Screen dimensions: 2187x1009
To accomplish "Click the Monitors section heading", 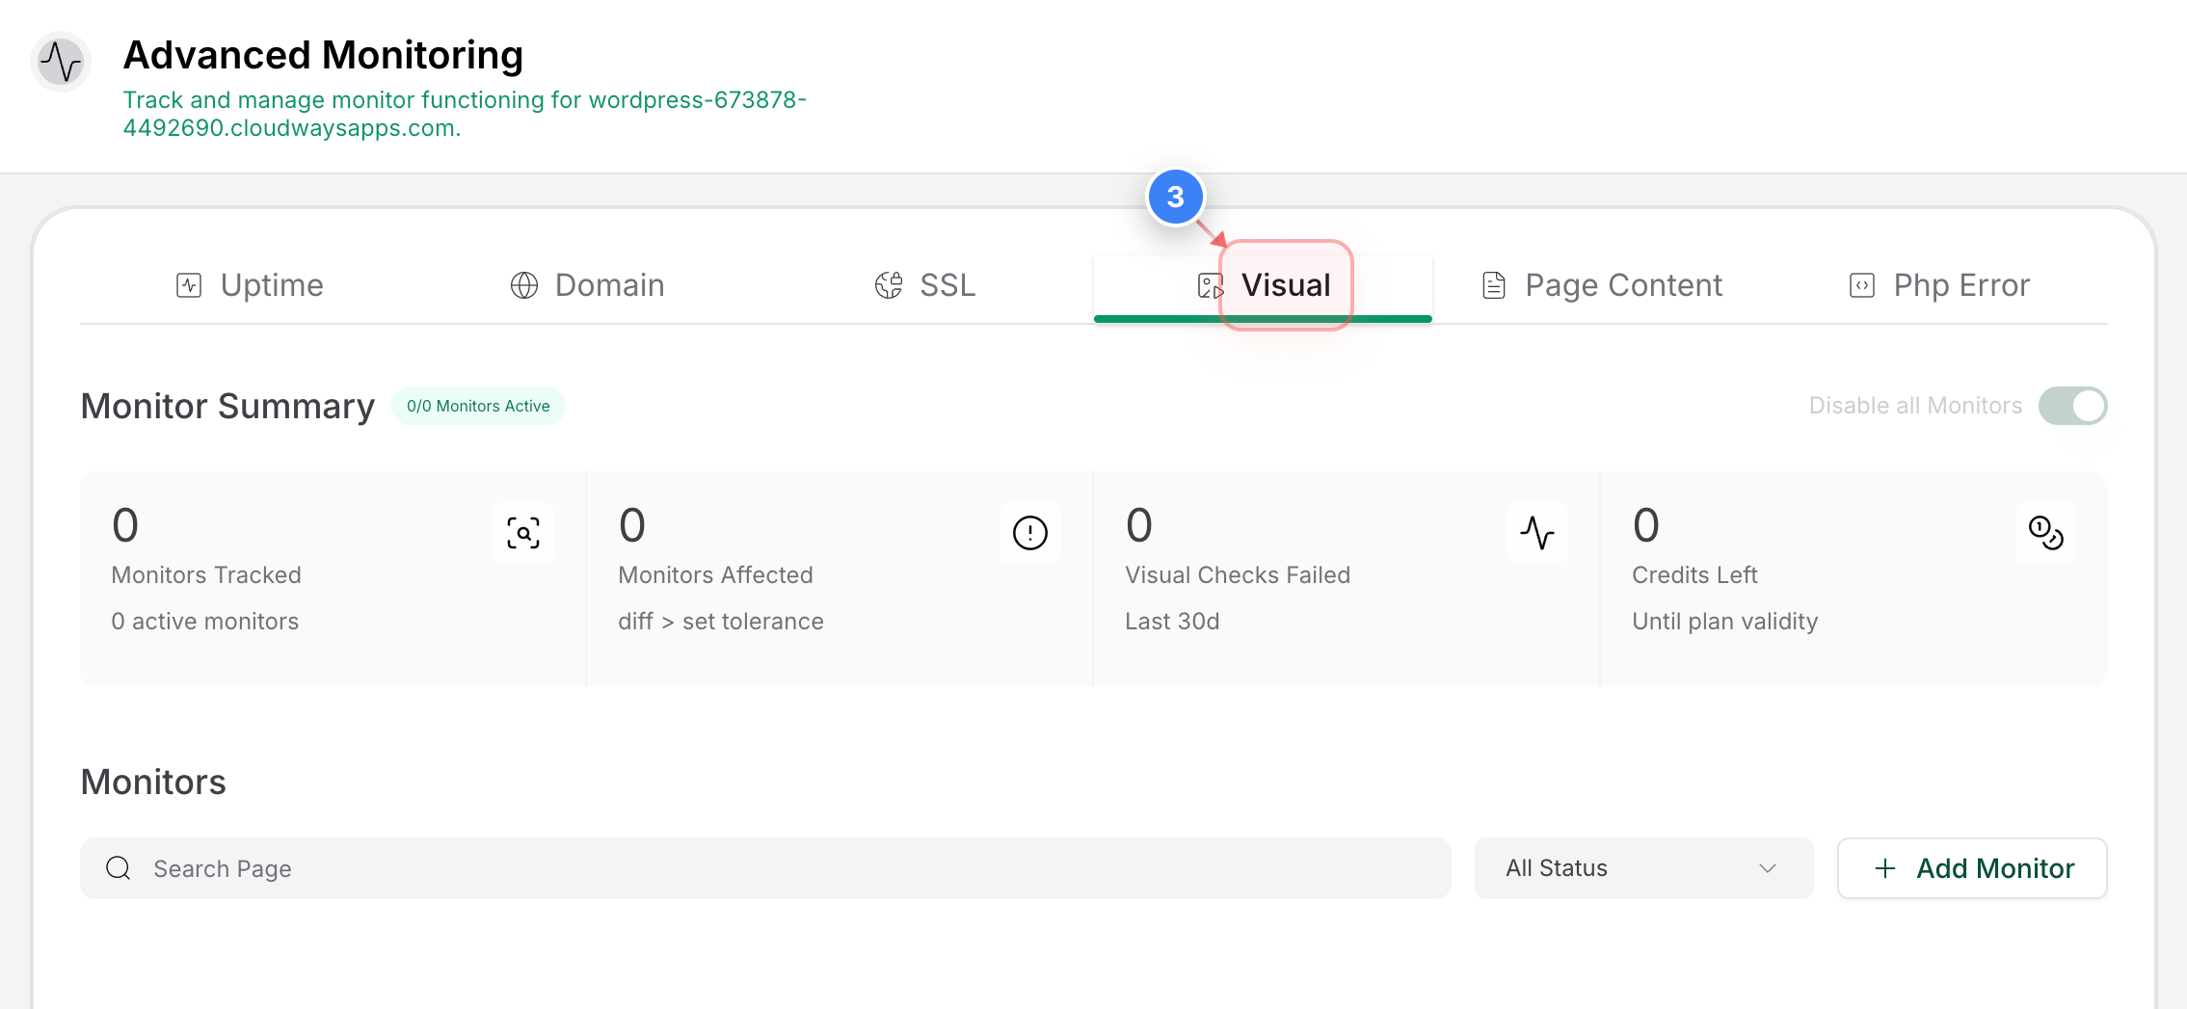I will coord(153,782).
